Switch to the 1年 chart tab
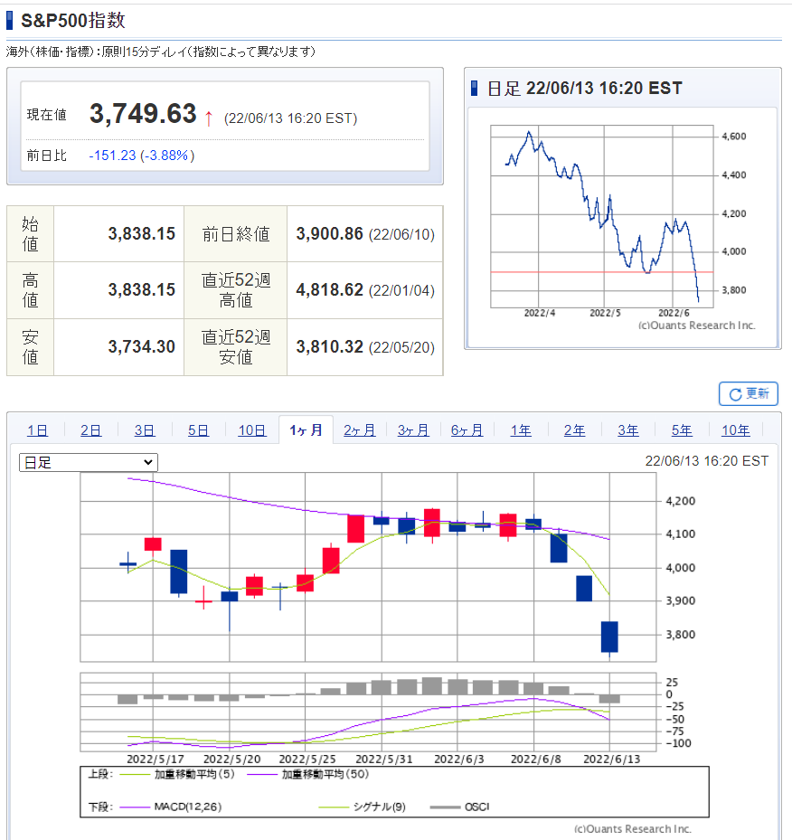The width and height of the screenshot is (792, 840). pos(521,430)
